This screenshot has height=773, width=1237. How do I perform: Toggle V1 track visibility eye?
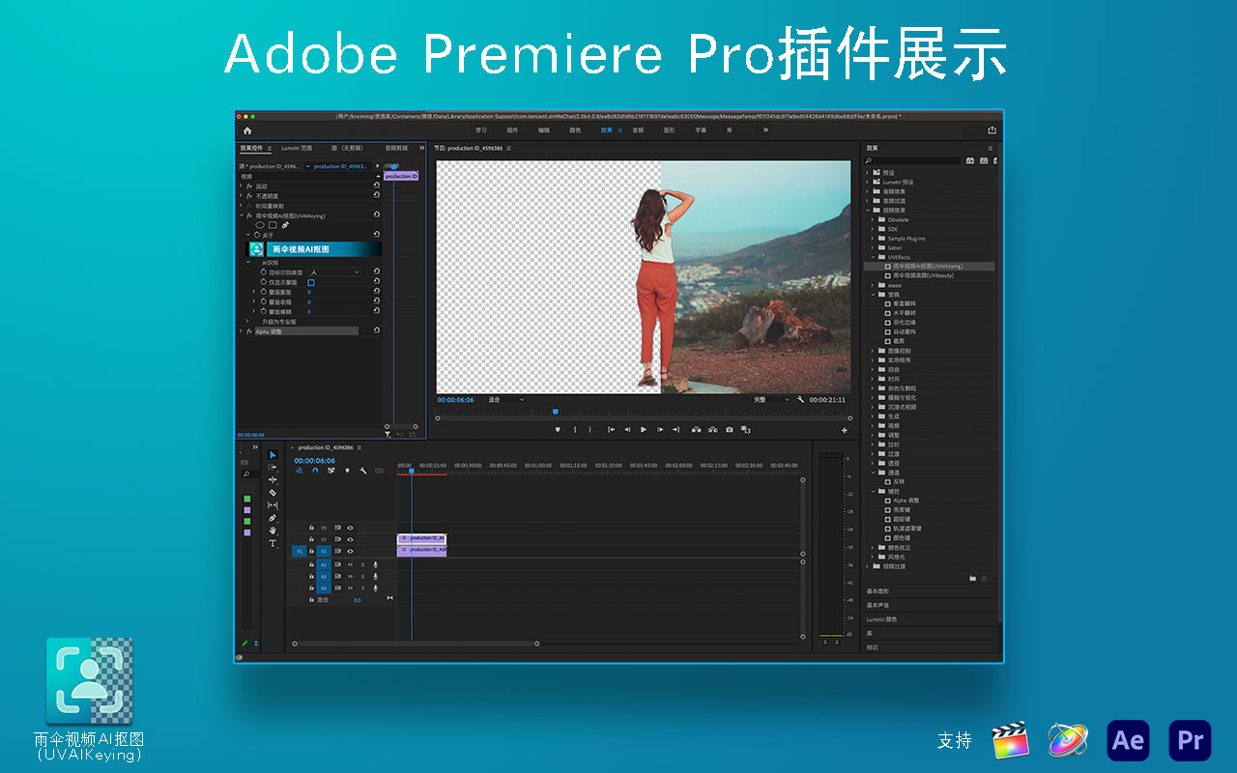coord(350,551)
